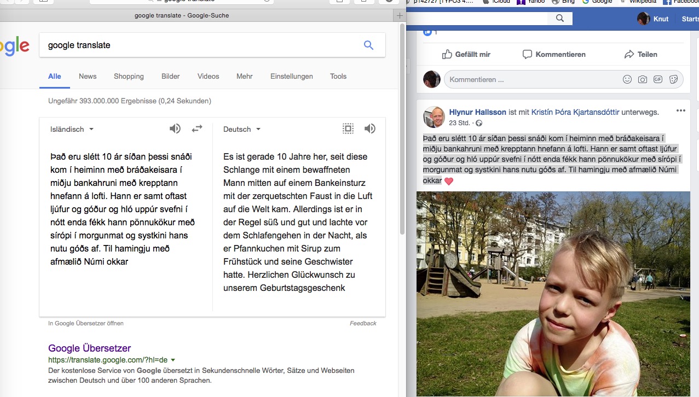699x397 pixels.
Task: Open new browser tab with plus
Action: pos(401,16)
